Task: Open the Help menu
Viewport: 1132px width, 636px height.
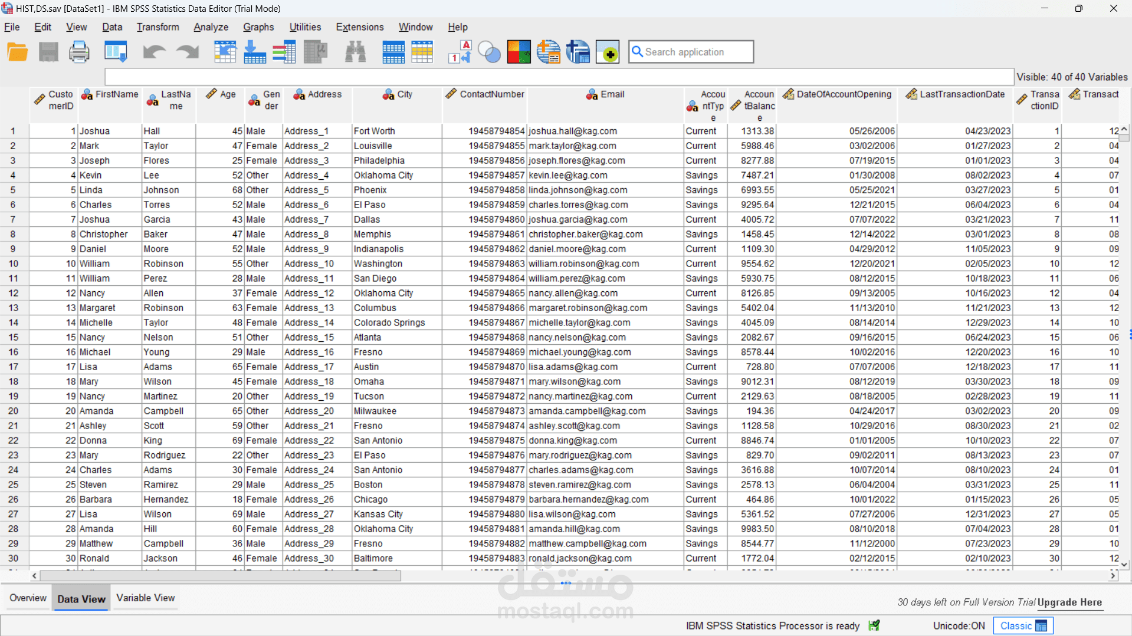Action: click(457, 27)
